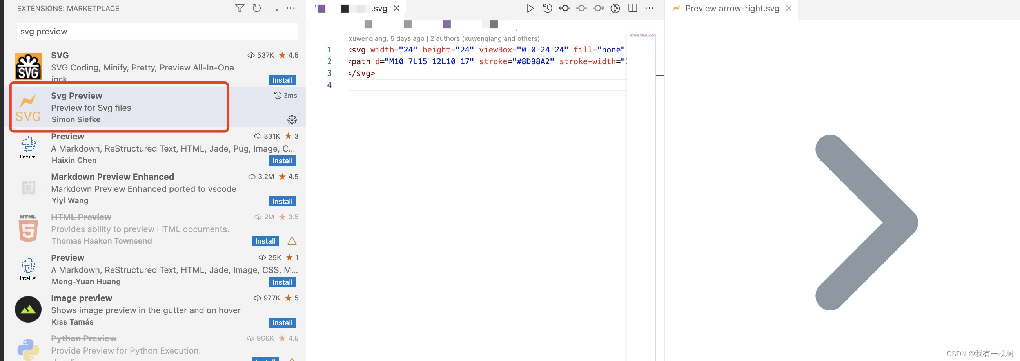1020x361 pixels.
Task: Select the Kiss Tamás publisher name
Action: tap(73, 322)
